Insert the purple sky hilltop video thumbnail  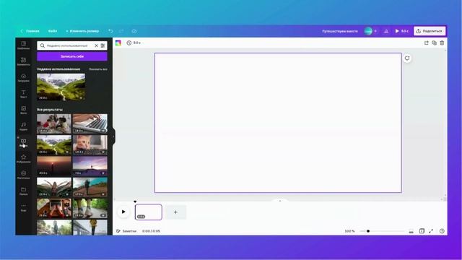90,166
